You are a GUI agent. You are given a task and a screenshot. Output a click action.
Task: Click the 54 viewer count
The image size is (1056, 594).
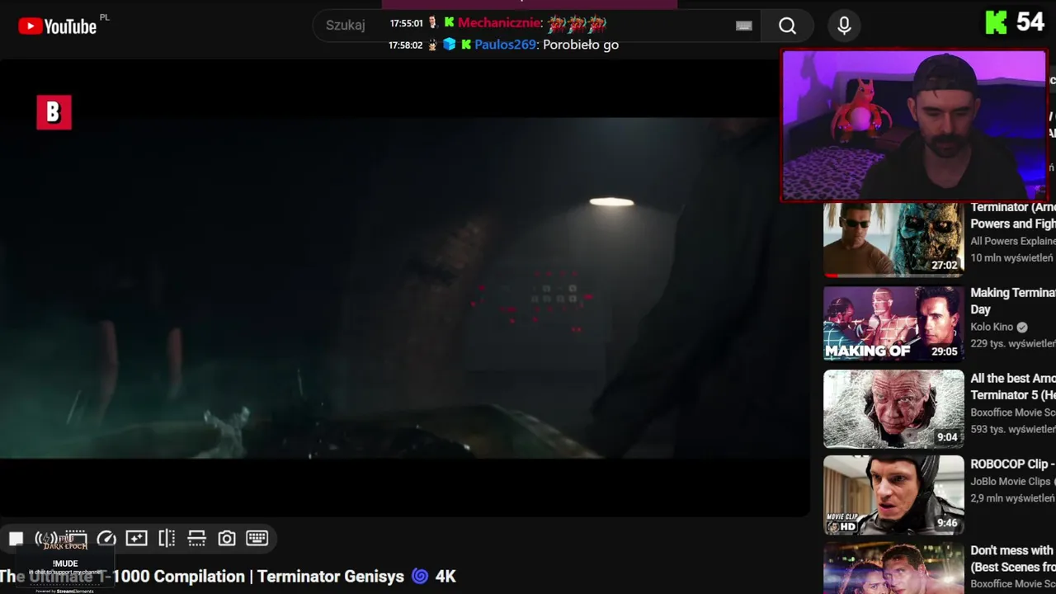point(1030,22)
